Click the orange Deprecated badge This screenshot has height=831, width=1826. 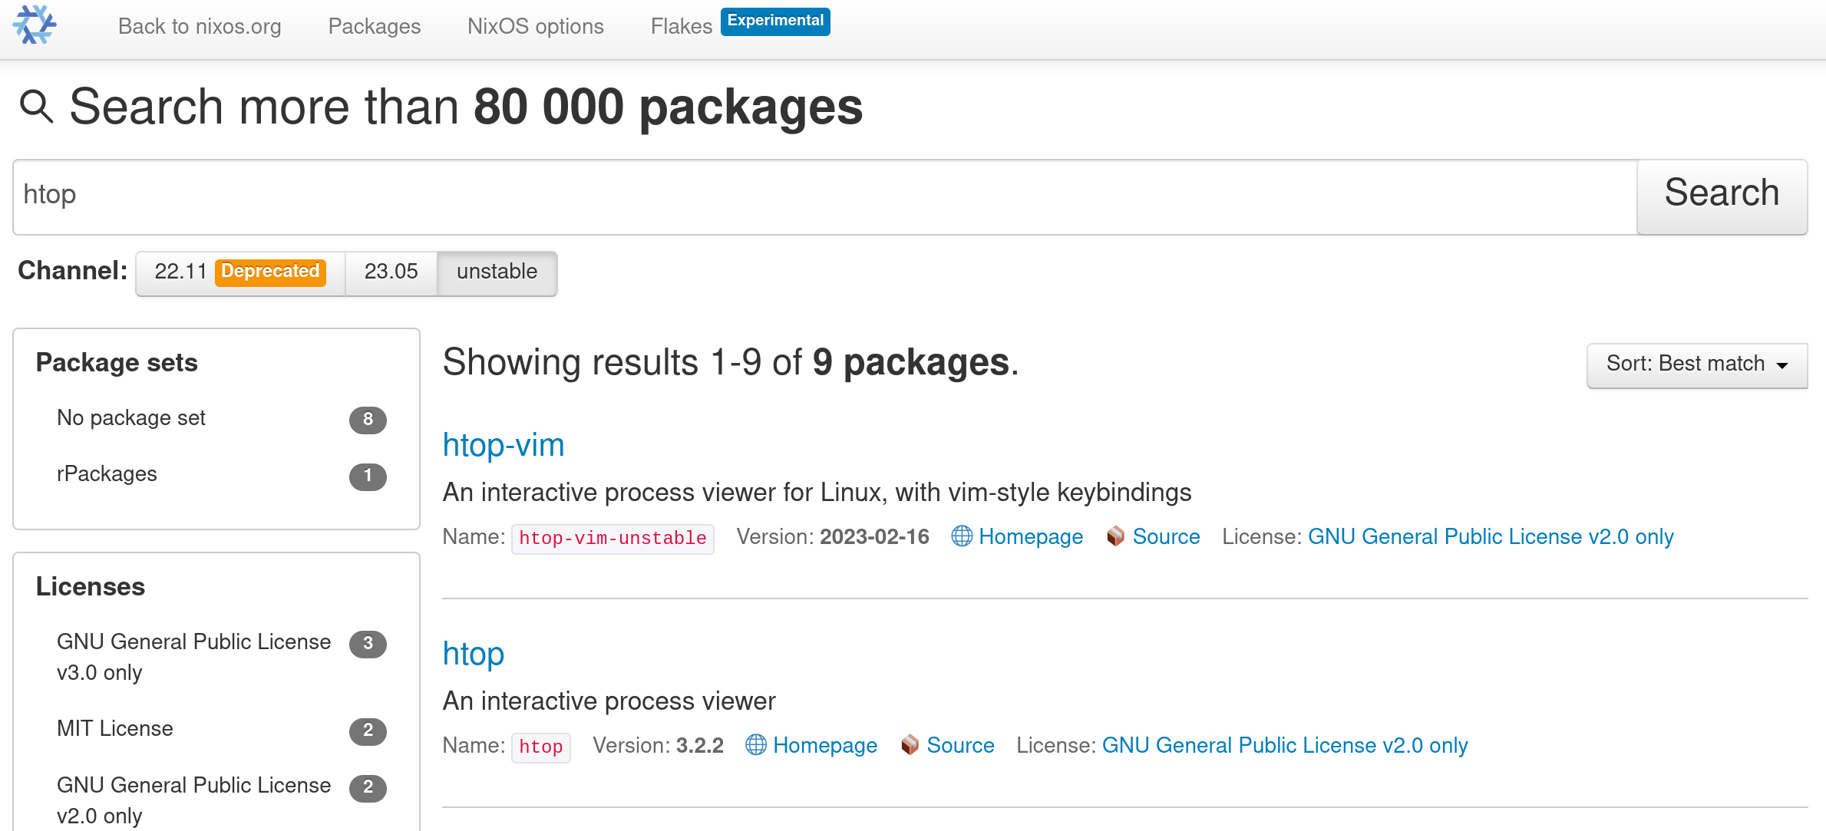[270, 272]
